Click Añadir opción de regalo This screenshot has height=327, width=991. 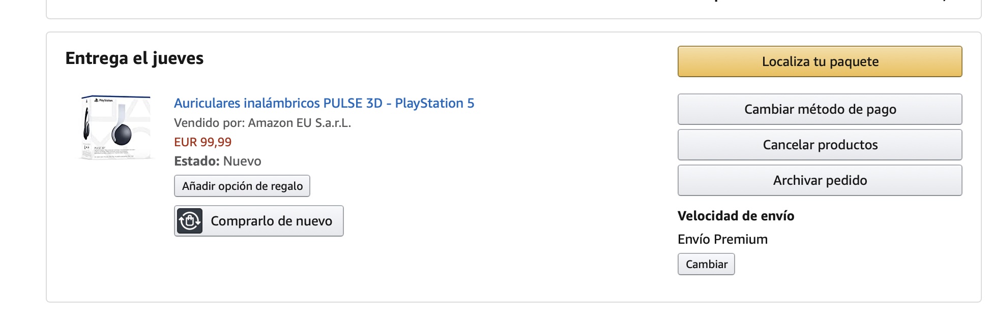[242, 186]
